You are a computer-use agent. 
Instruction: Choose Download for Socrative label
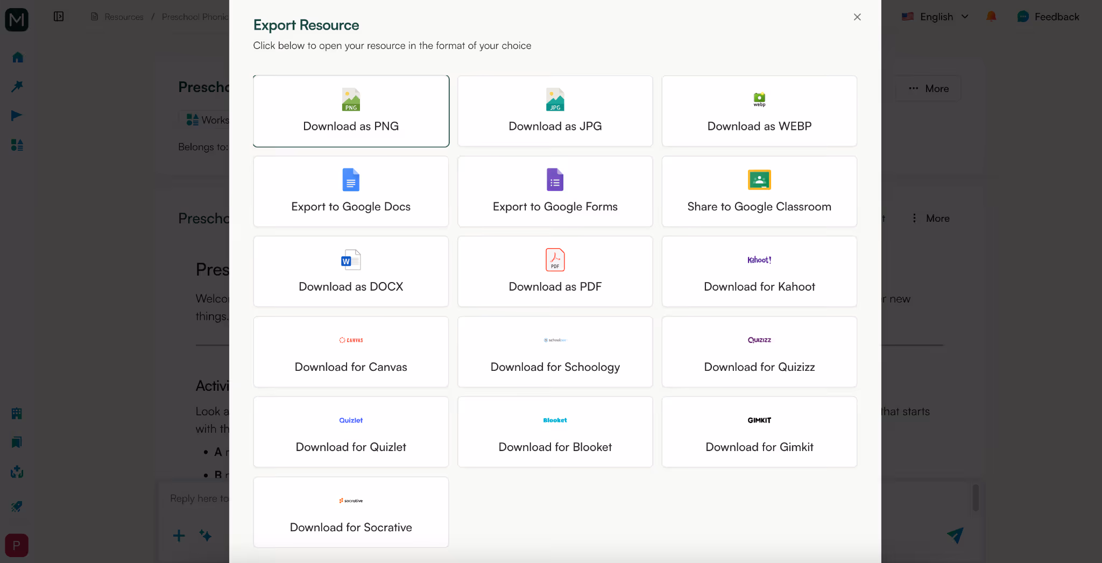click(351, 527)
